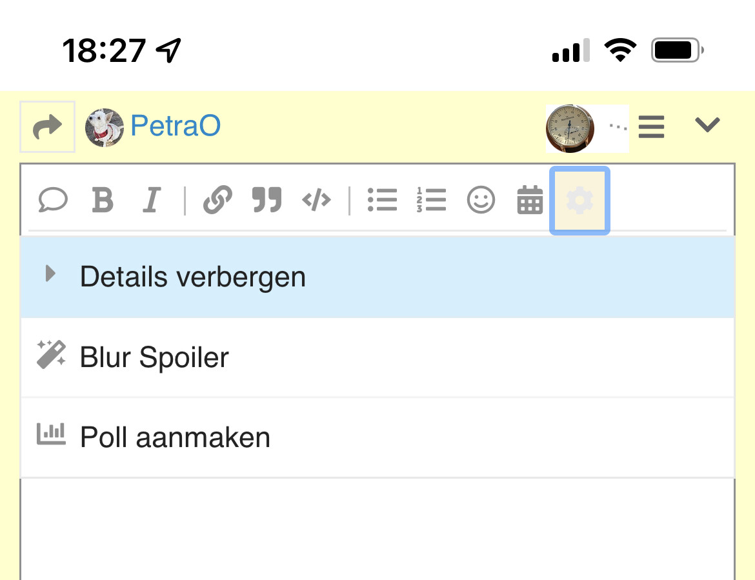This screenshot has width=755, height=580.
Task: Collapse the composer with the chevron
Action: pyautogui.click(x=707, y=125)
